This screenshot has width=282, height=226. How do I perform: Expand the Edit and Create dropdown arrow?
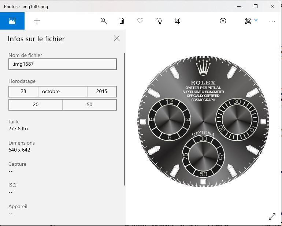(x=256, y=20)
